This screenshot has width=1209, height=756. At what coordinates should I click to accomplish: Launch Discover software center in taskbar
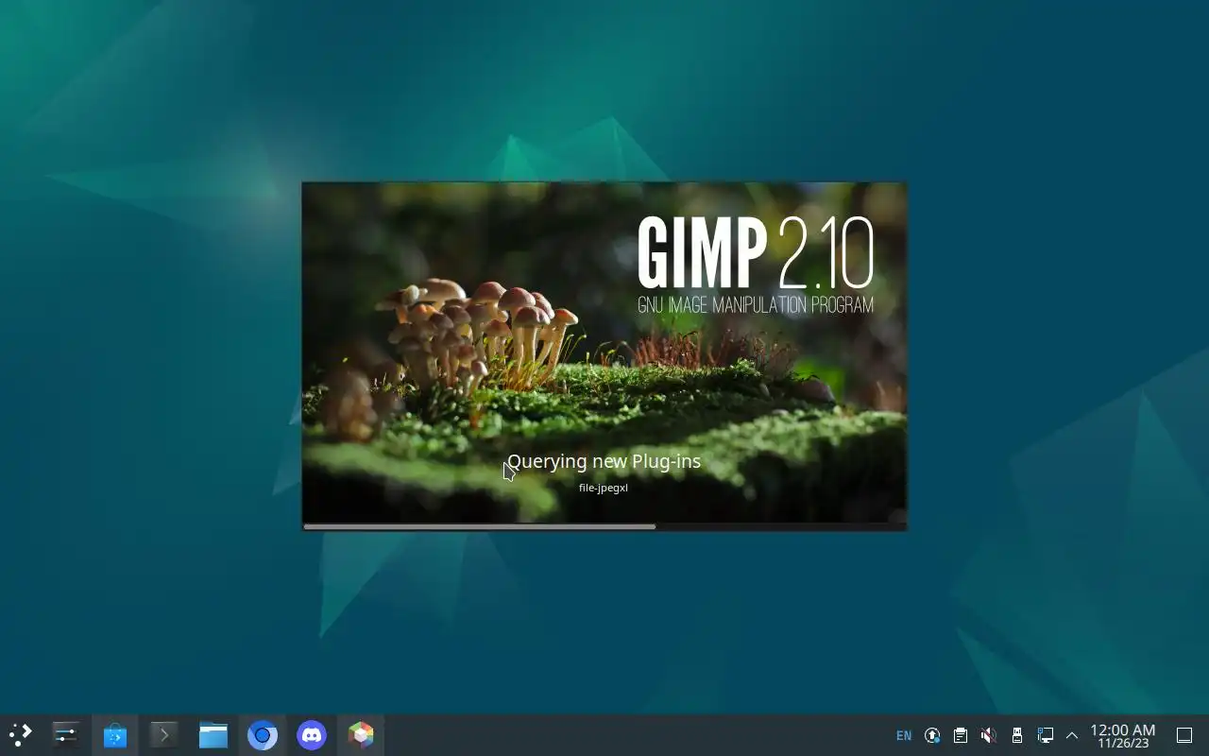point(115,734)
